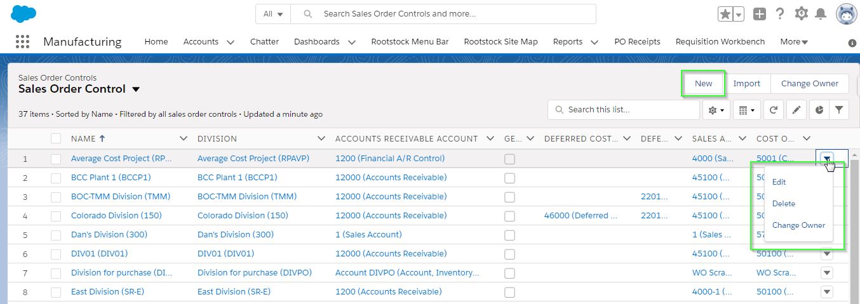Open row actions for DIV01 row
Screen dimensions: 860x304
[826, 254]
